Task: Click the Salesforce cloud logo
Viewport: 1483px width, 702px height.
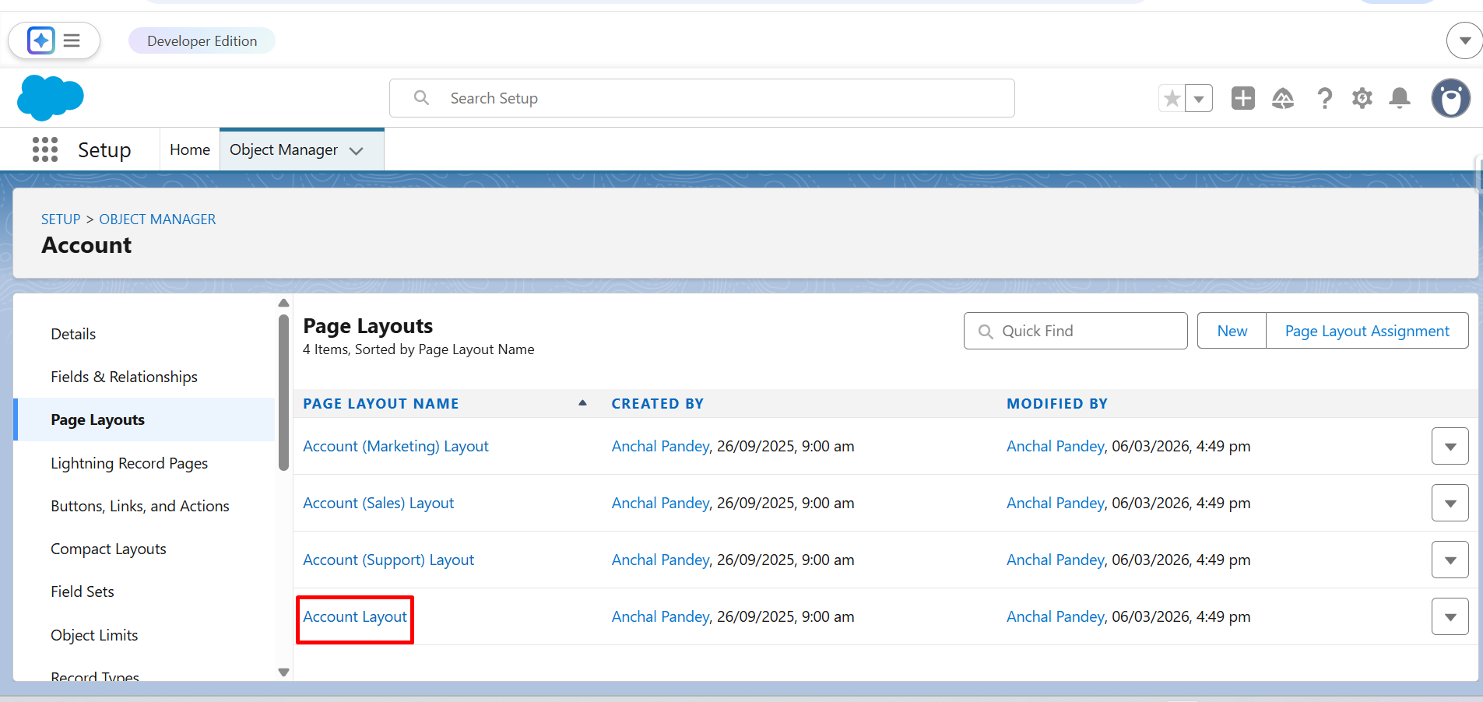Action: tap(50, 98)
